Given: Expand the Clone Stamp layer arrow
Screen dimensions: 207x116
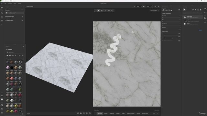Looking at the screenshot, I should pyautogui.click(x=183, y=17).
